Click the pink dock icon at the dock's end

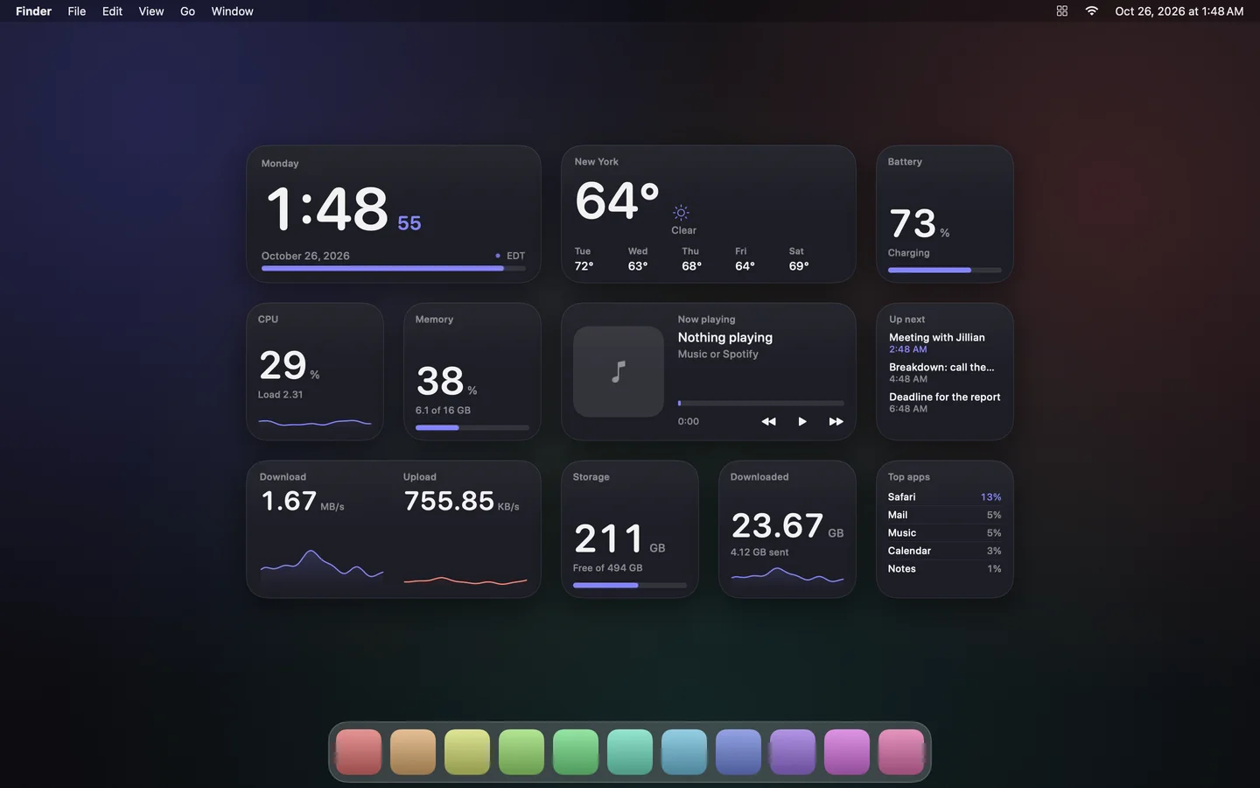tap(901, 752)
